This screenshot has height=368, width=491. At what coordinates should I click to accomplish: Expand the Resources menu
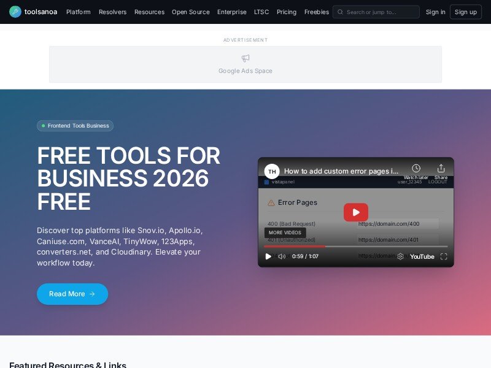[x=149, y=12]
